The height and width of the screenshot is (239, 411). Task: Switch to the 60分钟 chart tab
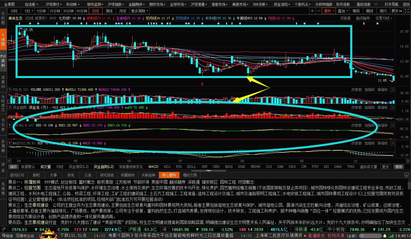point(82,11)
